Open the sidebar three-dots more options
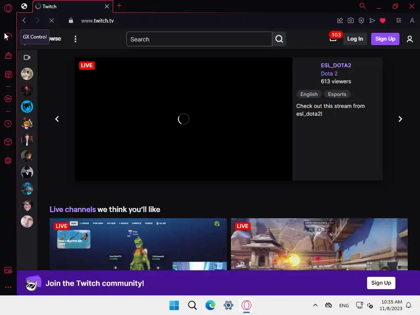Viewport: 420px width, 315px height. (8, 287)
